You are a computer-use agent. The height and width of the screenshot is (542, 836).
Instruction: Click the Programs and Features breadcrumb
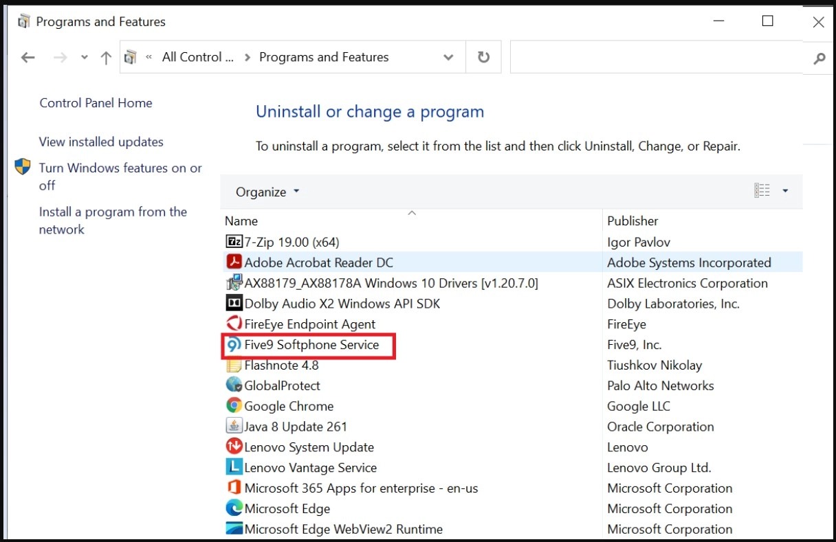(x=324, y=57)
